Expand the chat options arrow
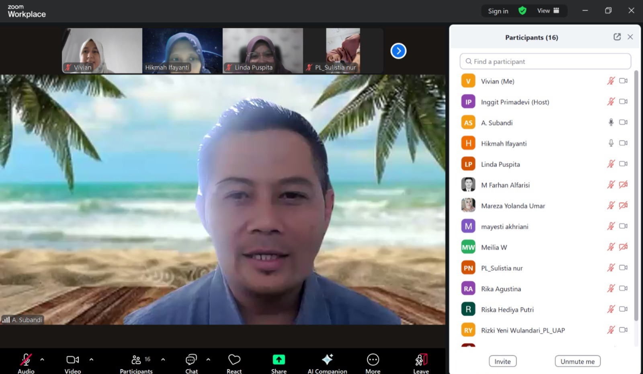 pos(208,360)
